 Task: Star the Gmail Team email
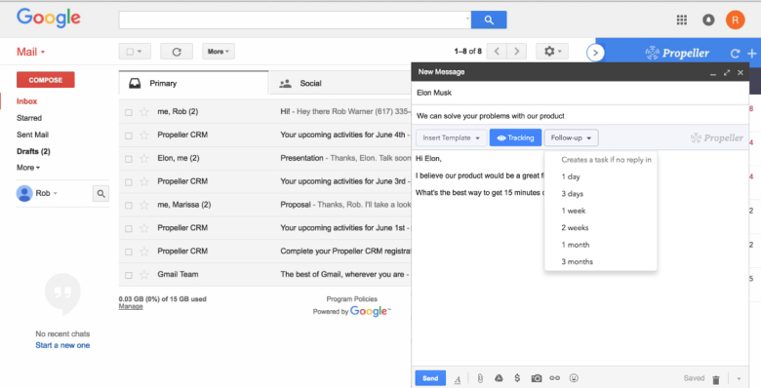tap(144, 275)
